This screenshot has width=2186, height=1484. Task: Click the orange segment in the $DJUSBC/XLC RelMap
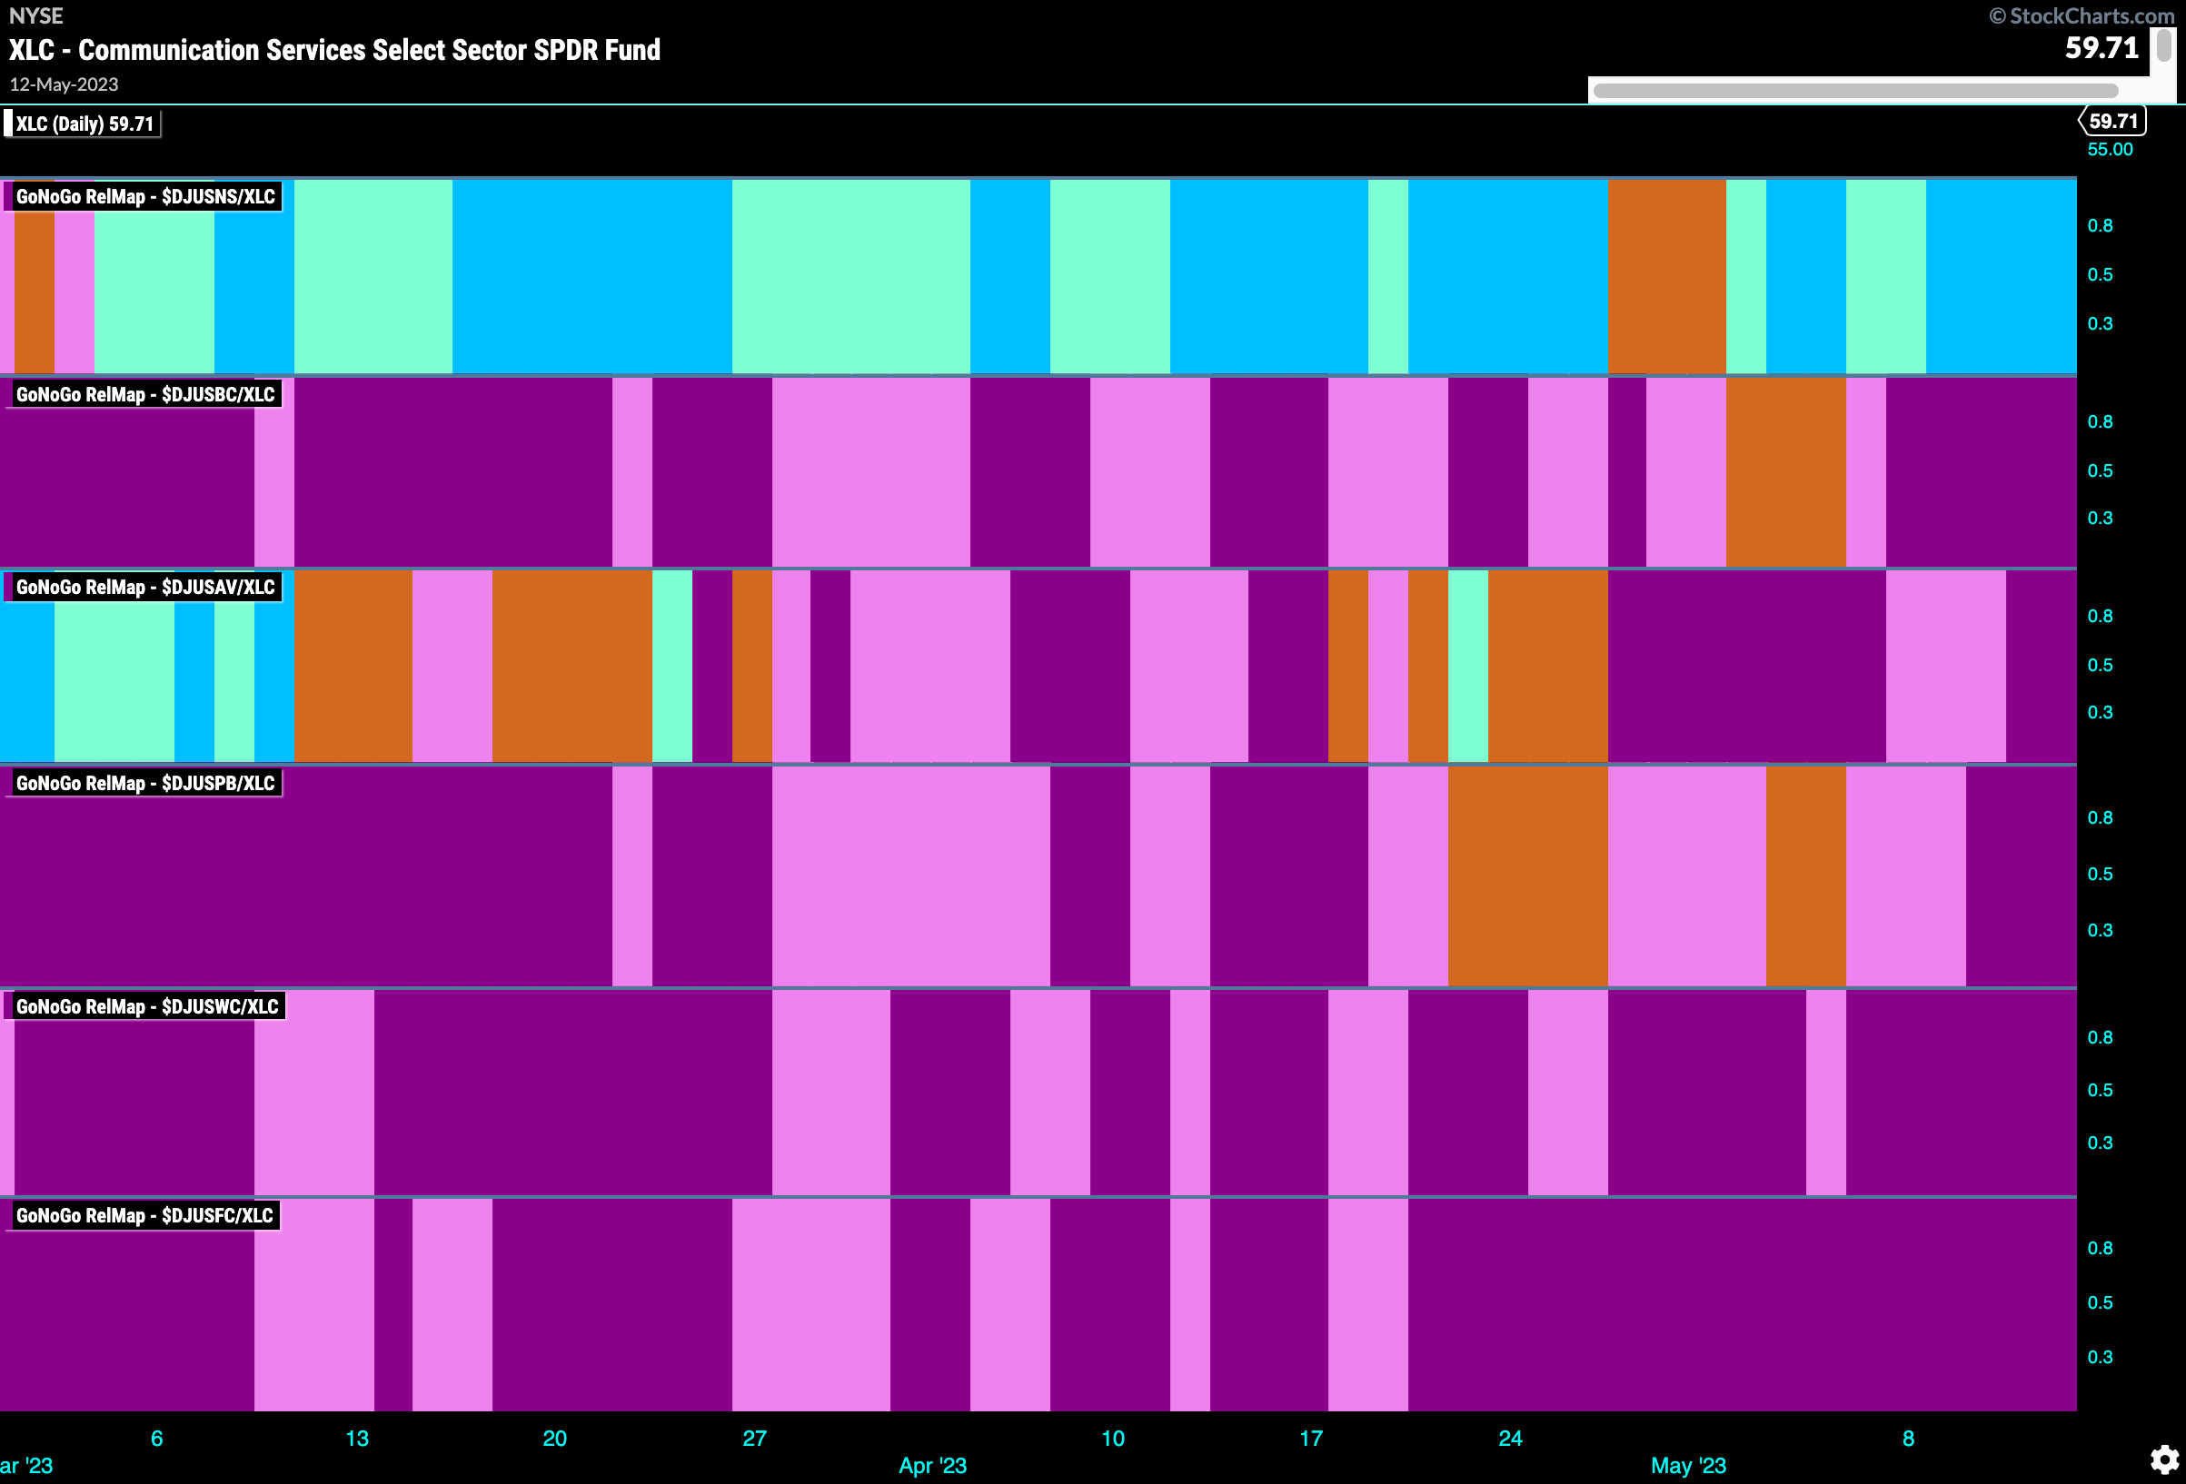(x=1786, y=472)
